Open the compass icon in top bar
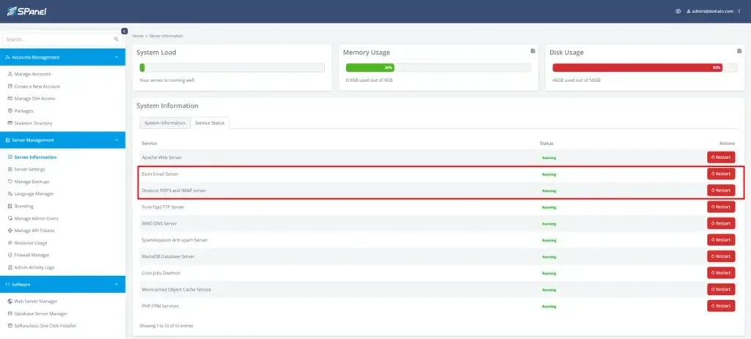Image resolution: width=751 pixels, height=339 pixels. click(678, 11)
